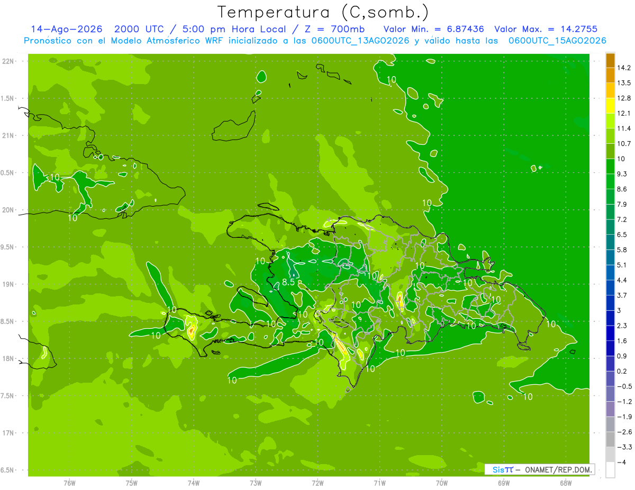
Task: Click the legend value "14.2"
Action: coord(624,68)
